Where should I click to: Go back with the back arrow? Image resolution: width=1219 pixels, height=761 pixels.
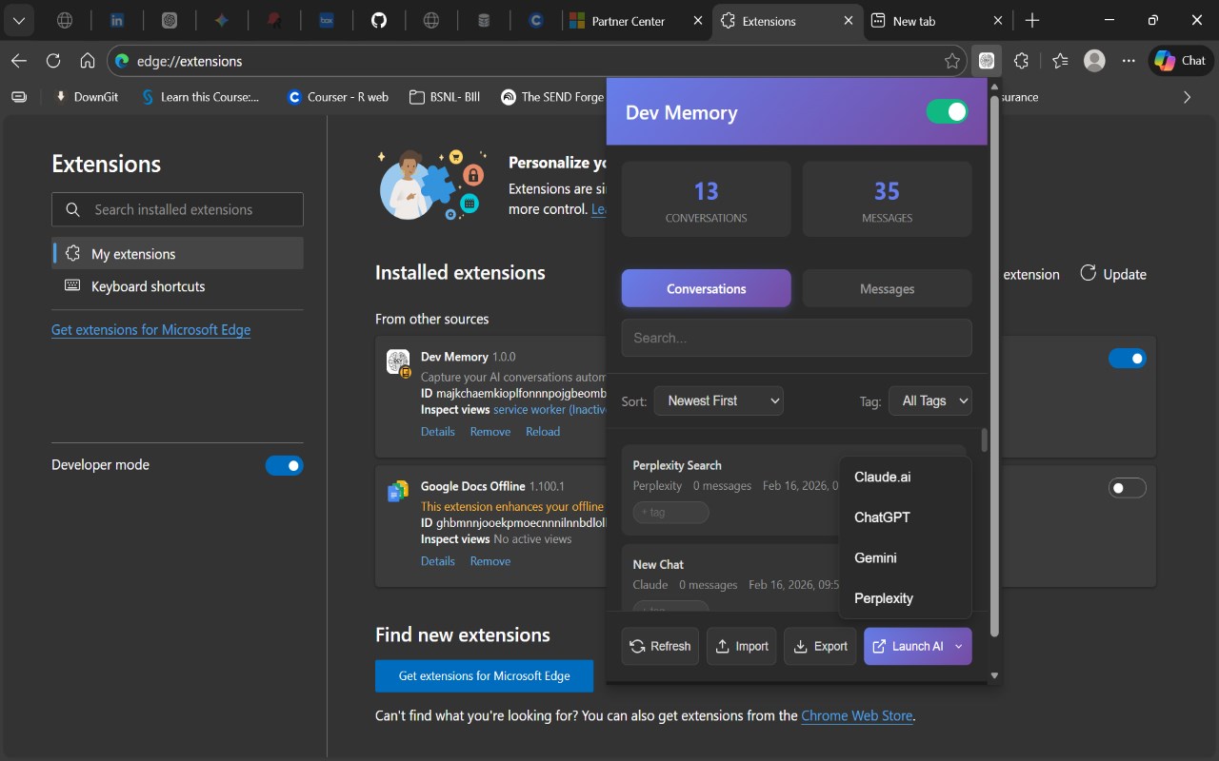(19, 61)
